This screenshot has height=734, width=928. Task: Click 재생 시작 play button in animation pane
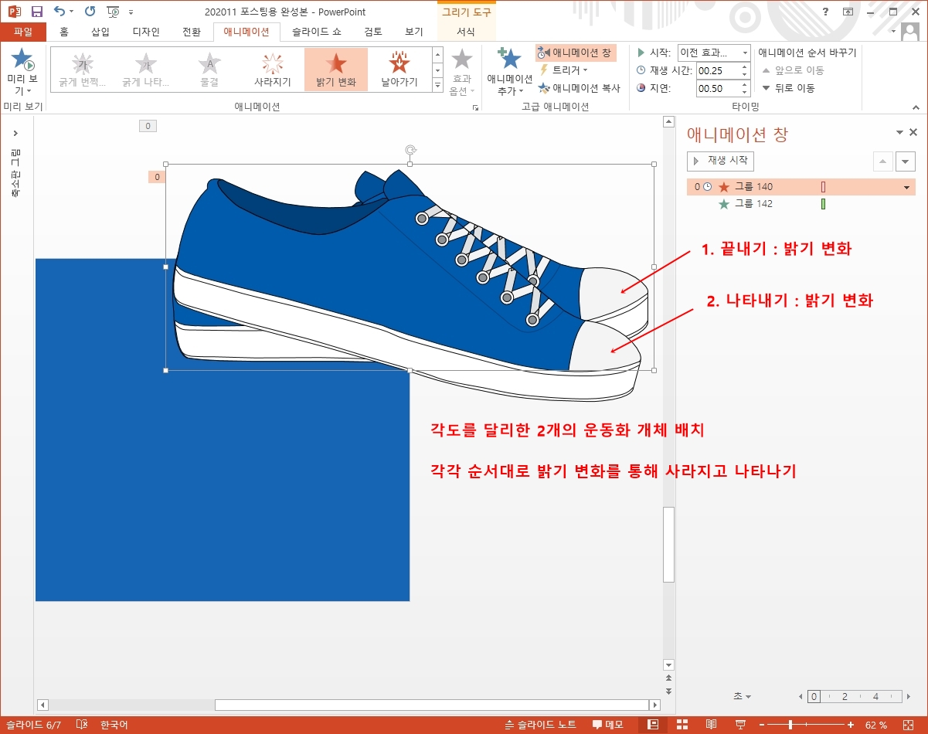tap(720, 161)
